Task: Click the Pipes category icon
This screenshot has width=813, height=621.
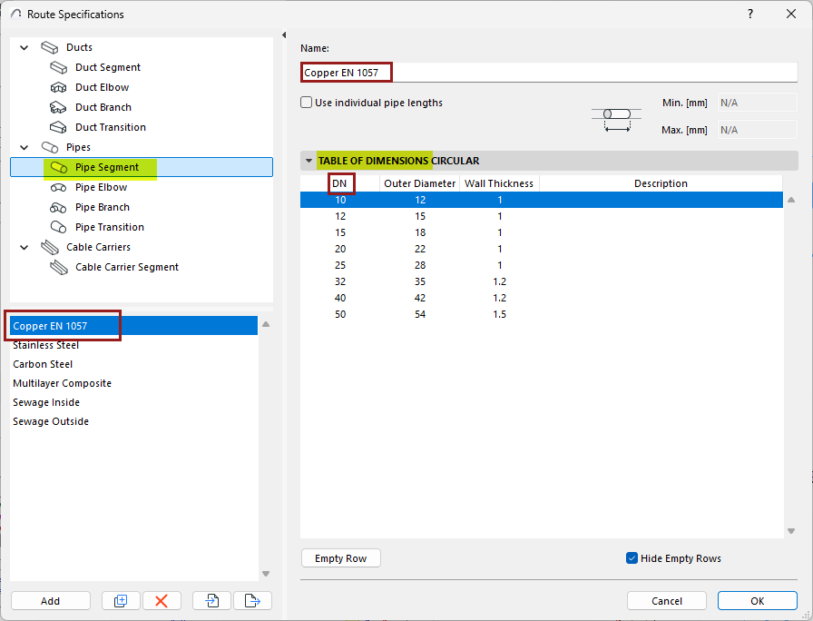Action: 50,147
